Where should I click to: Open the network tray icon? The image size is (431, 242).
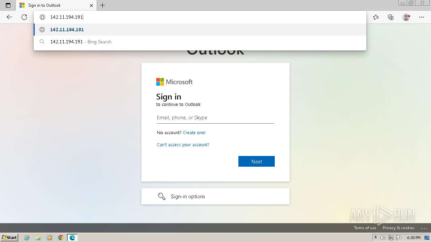(391, 238)
